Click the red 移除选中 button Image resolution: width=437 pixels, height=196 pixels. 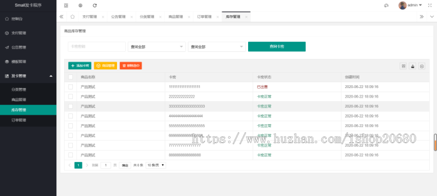tap(131, 66)
